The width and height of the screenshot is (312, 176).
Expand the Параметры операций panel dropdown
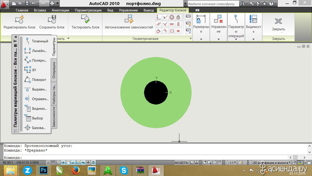coord(236,39)
